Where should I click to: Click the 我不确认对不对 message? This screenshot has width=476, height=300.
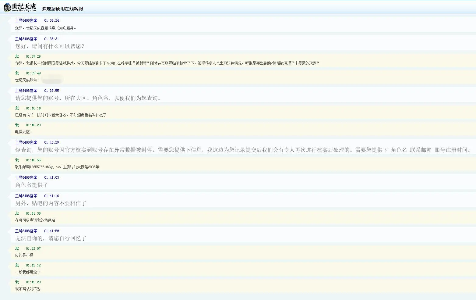click(28, 289)
